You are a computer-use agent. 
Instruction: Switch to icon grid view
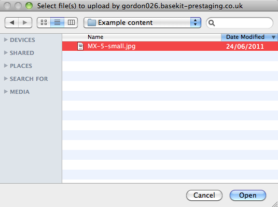(44, 22)
